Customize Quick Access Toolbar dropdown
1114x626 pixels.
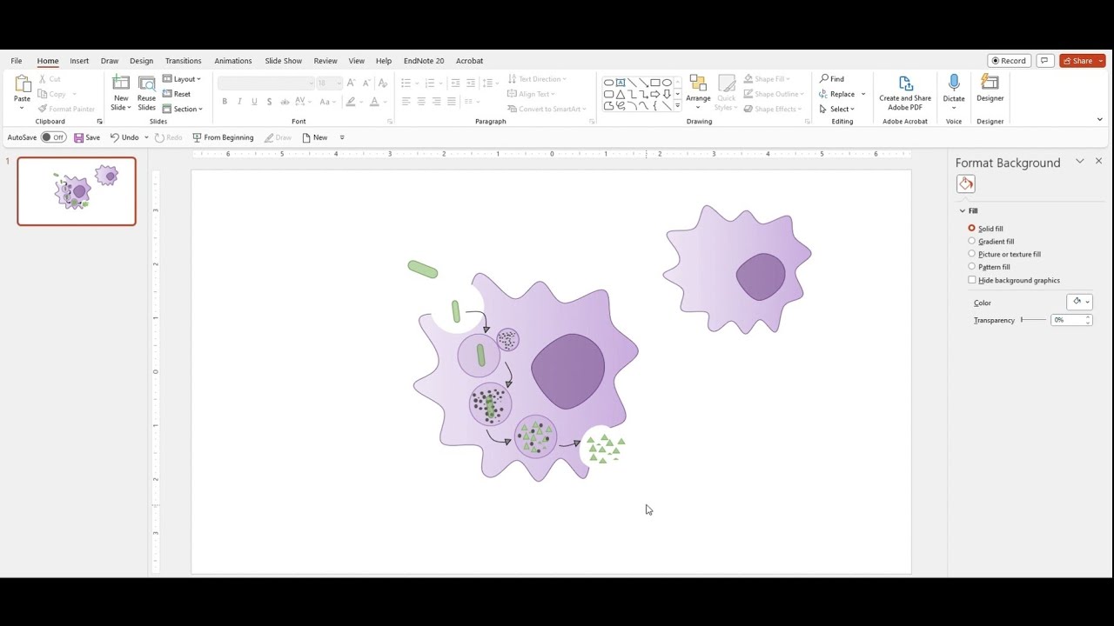pyautogui.click(x=342, y=137)
